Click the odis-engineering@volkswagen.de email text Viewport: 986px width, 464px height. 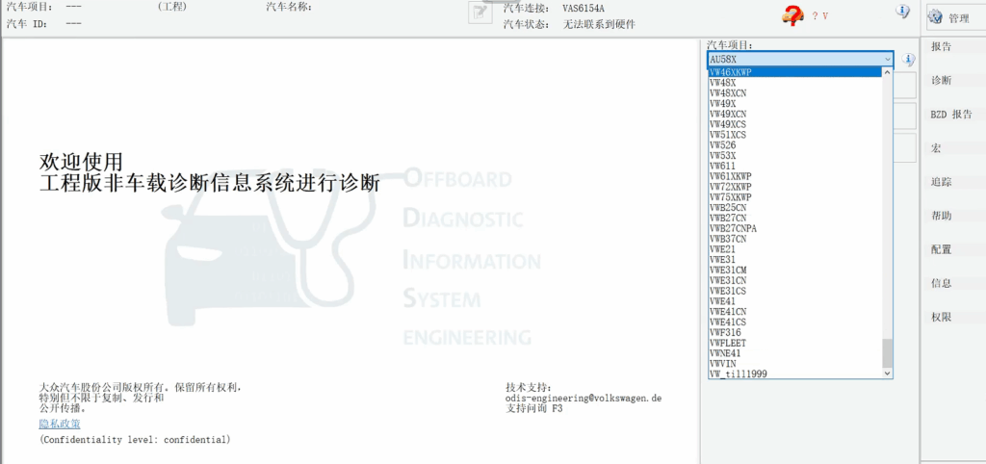584,398
